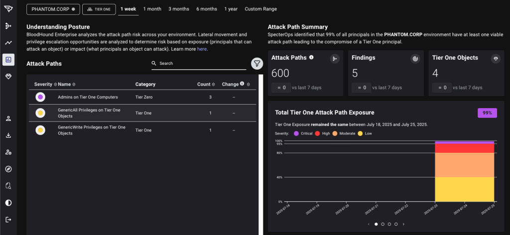Open the compass explore sidebar icon
Image resolution: width=510 pixels, height=235 pixels.
pos(8,169)
